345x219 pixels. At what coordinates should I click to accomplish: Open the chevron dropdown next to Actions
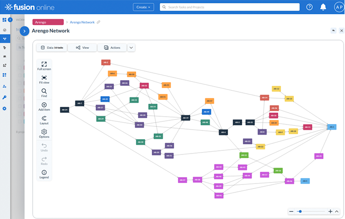pos(131,47)
